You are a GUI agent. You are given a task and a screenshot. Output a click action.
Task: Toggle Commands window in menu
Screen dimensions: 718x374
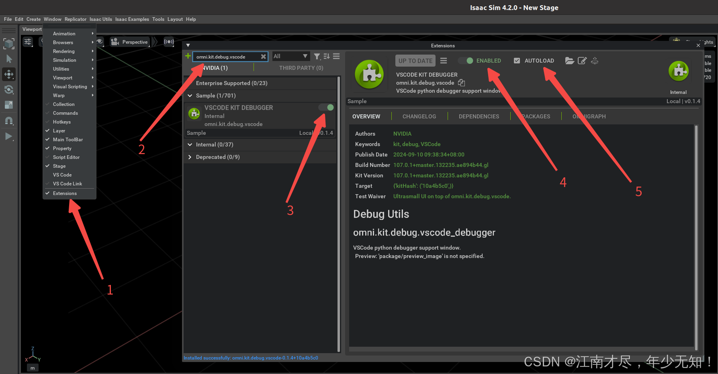pos(70,113)
